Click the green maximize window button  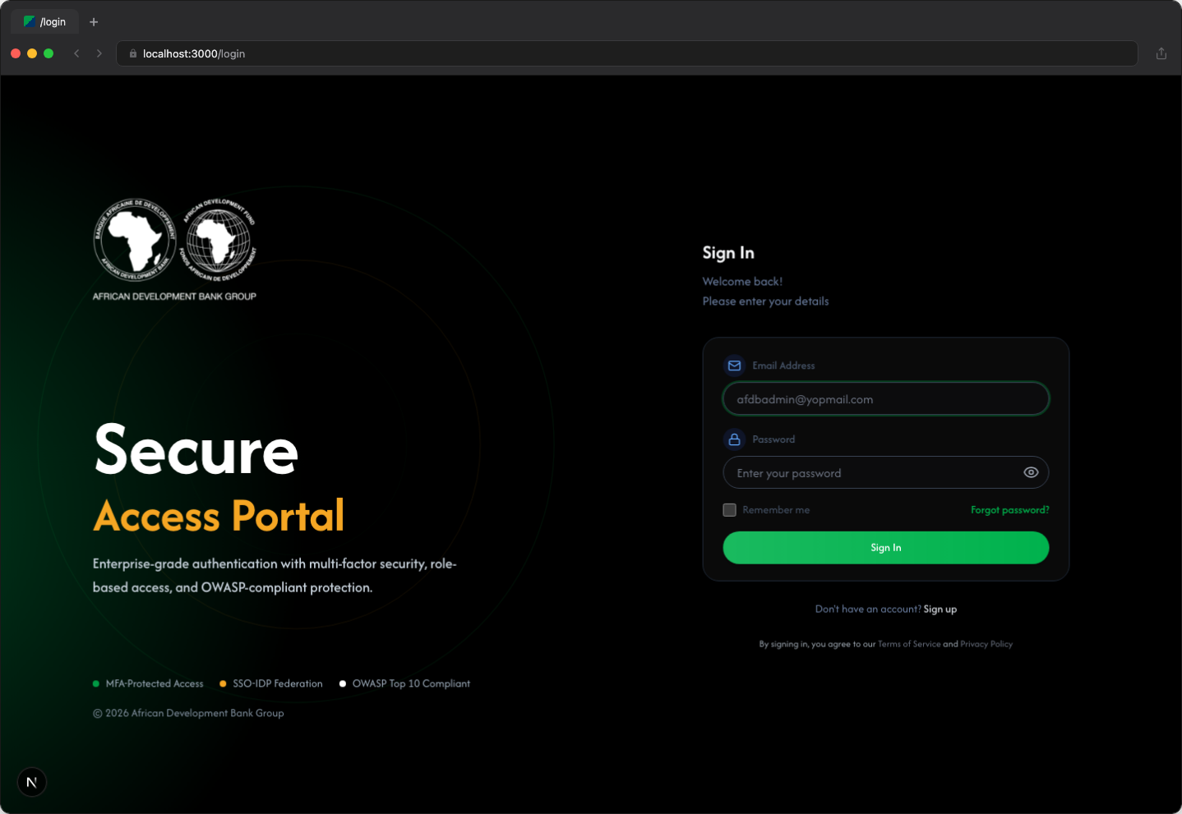(48, 53)
